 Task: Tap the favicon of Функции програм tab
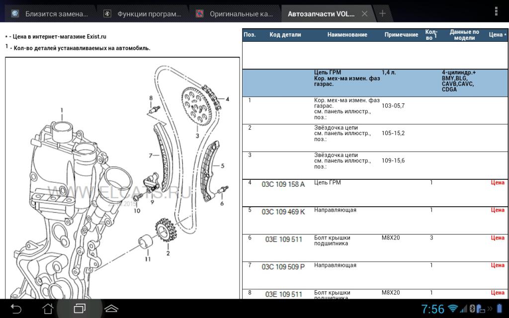pos(107,13)
